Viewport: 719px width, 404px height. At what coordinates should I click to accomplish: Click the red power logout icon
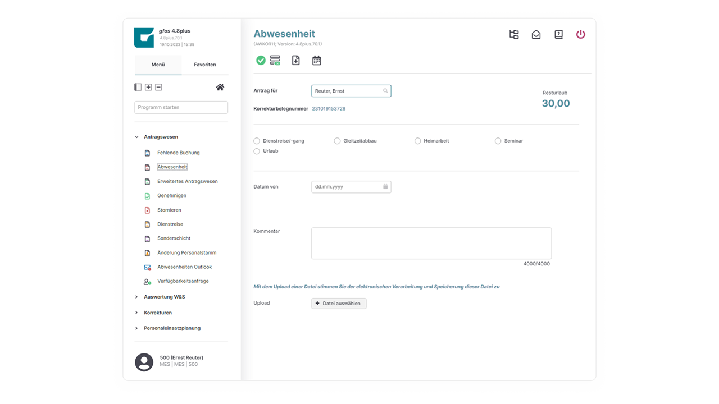581,34
